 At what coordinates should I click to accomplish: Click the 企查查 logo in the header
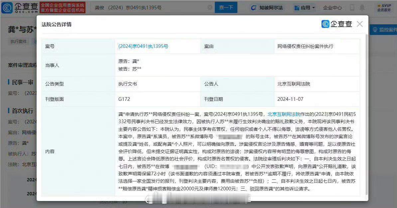point(20,7)
